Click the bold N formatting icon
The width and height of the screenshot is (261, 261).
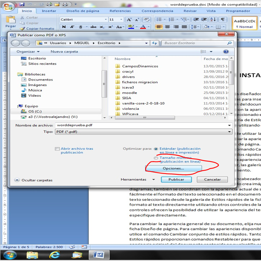pyautogui.click(x=64, y=27)
